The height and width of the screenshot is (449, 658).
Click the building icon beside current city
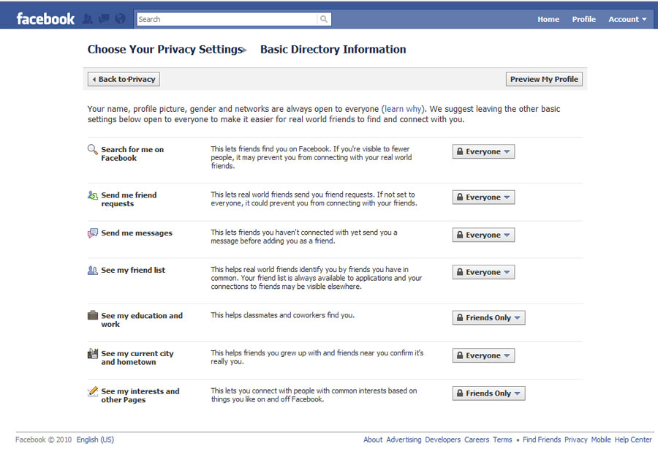[x=92, y=353]
